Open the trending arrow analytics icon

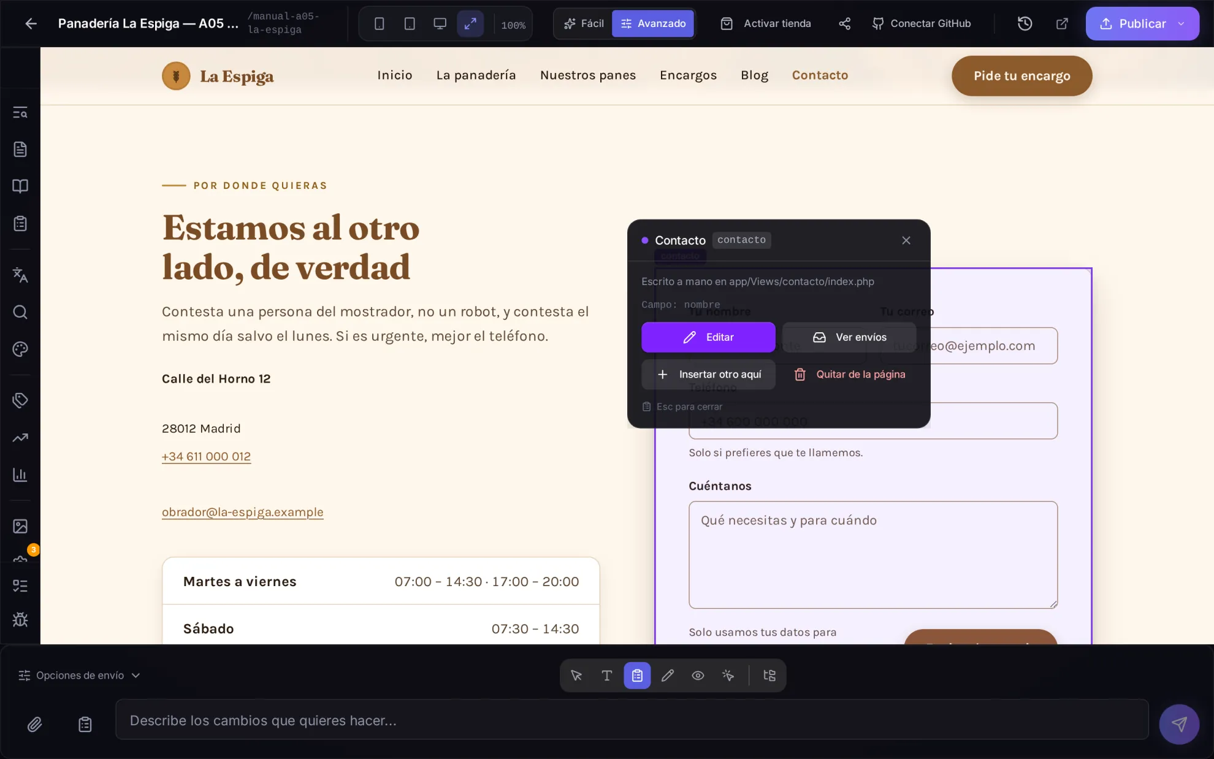[x=20, y=438]
